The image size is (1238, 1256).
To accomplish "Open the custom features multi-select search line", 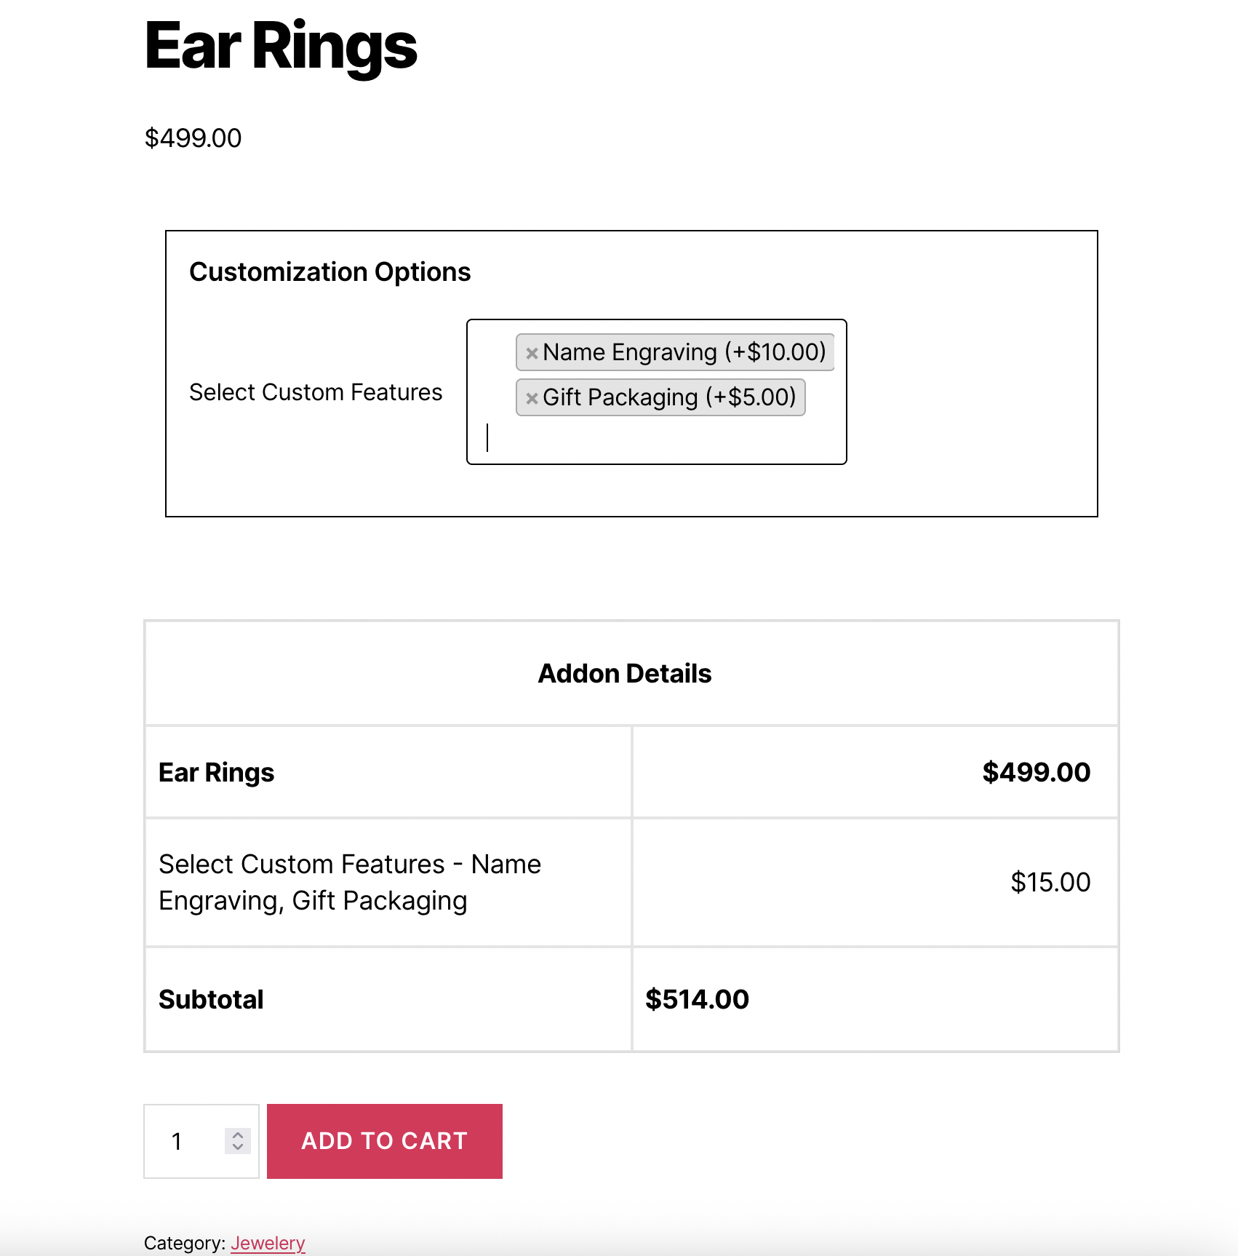I will tap(655, 439).
